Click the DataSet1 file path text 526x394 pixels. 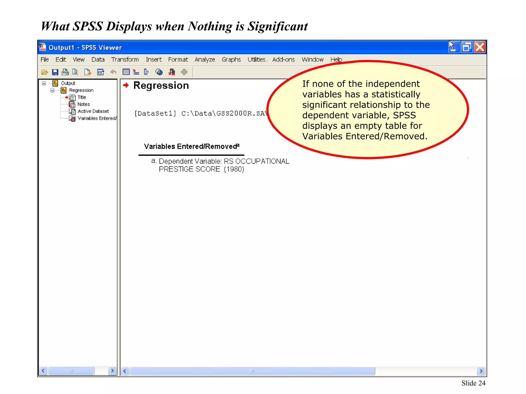201,113
